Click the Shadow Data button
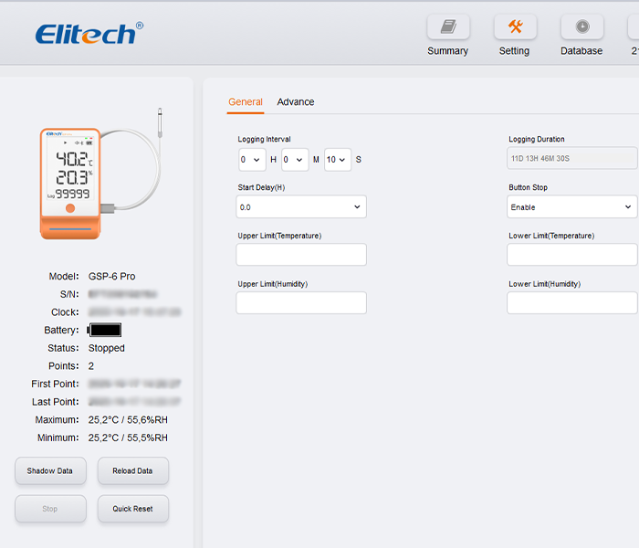 click(x=50, y=471)
